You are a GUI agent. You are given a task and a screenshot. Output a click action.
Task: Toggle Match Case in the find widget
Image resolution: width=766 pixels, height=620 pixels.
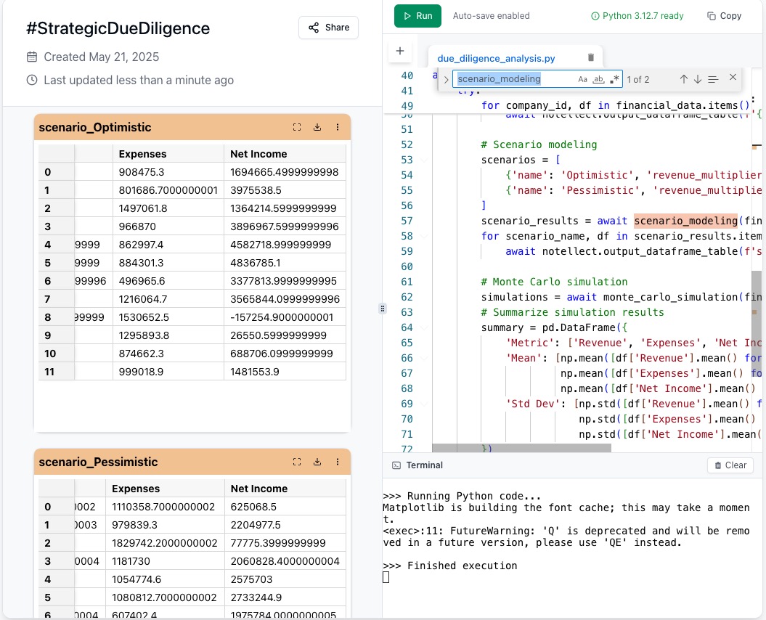click(x=582, y=79)
